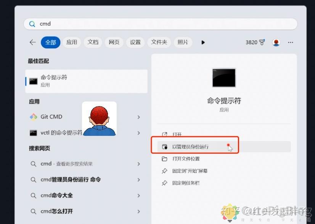Image resolution: width=315 pixels, height=224 pixels.
Task: Click the 固定到任务栏 pin icon
Action: click(165, 183)
